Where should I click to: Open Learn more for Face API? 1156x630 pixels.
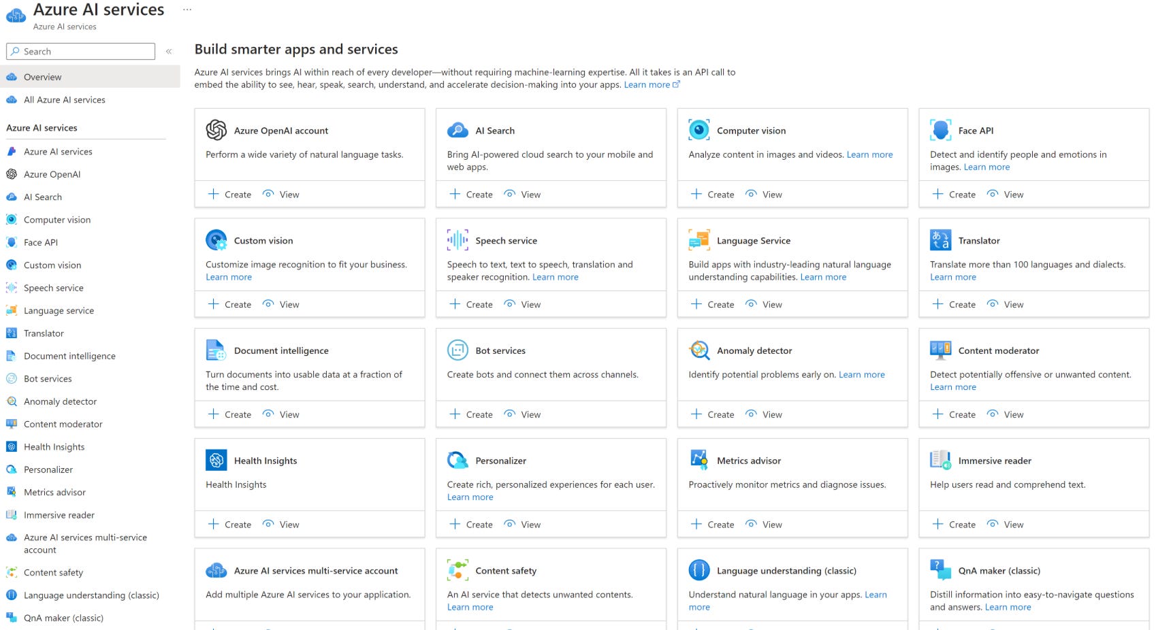[986, 167]
